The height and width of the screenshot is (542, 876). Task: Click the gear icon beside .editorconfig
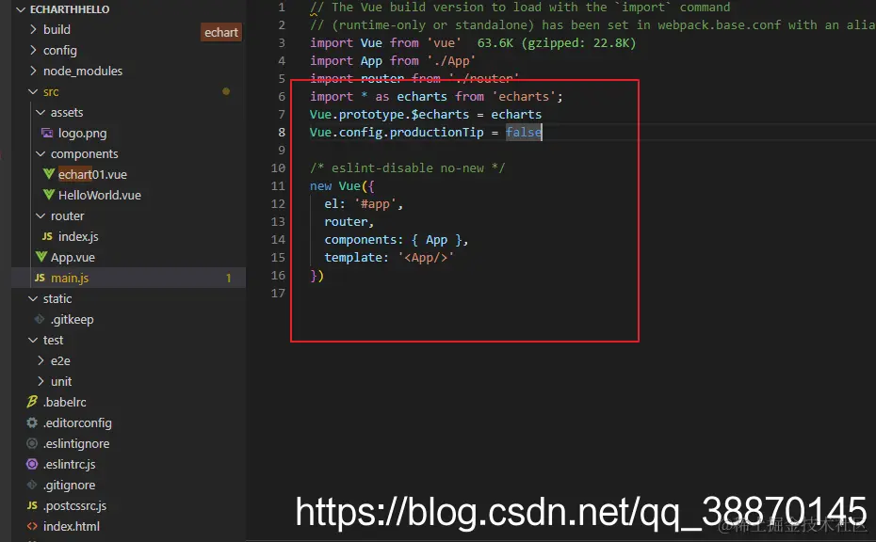tap(32, 422)
